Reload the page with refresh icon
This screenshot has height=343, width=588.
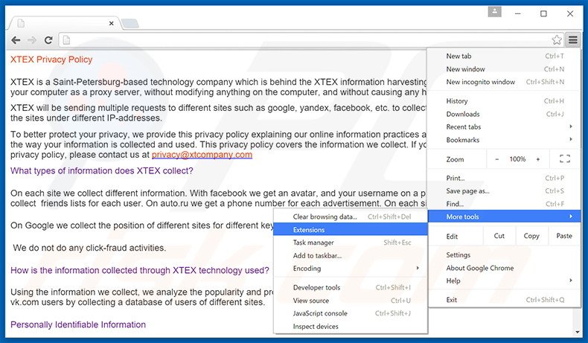click(48, 39)
